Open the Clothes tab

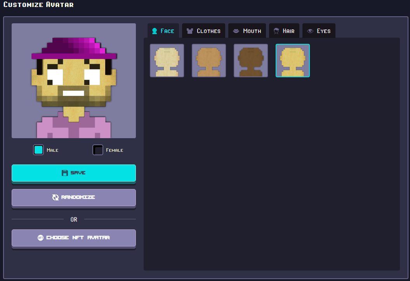pos(203,31)
